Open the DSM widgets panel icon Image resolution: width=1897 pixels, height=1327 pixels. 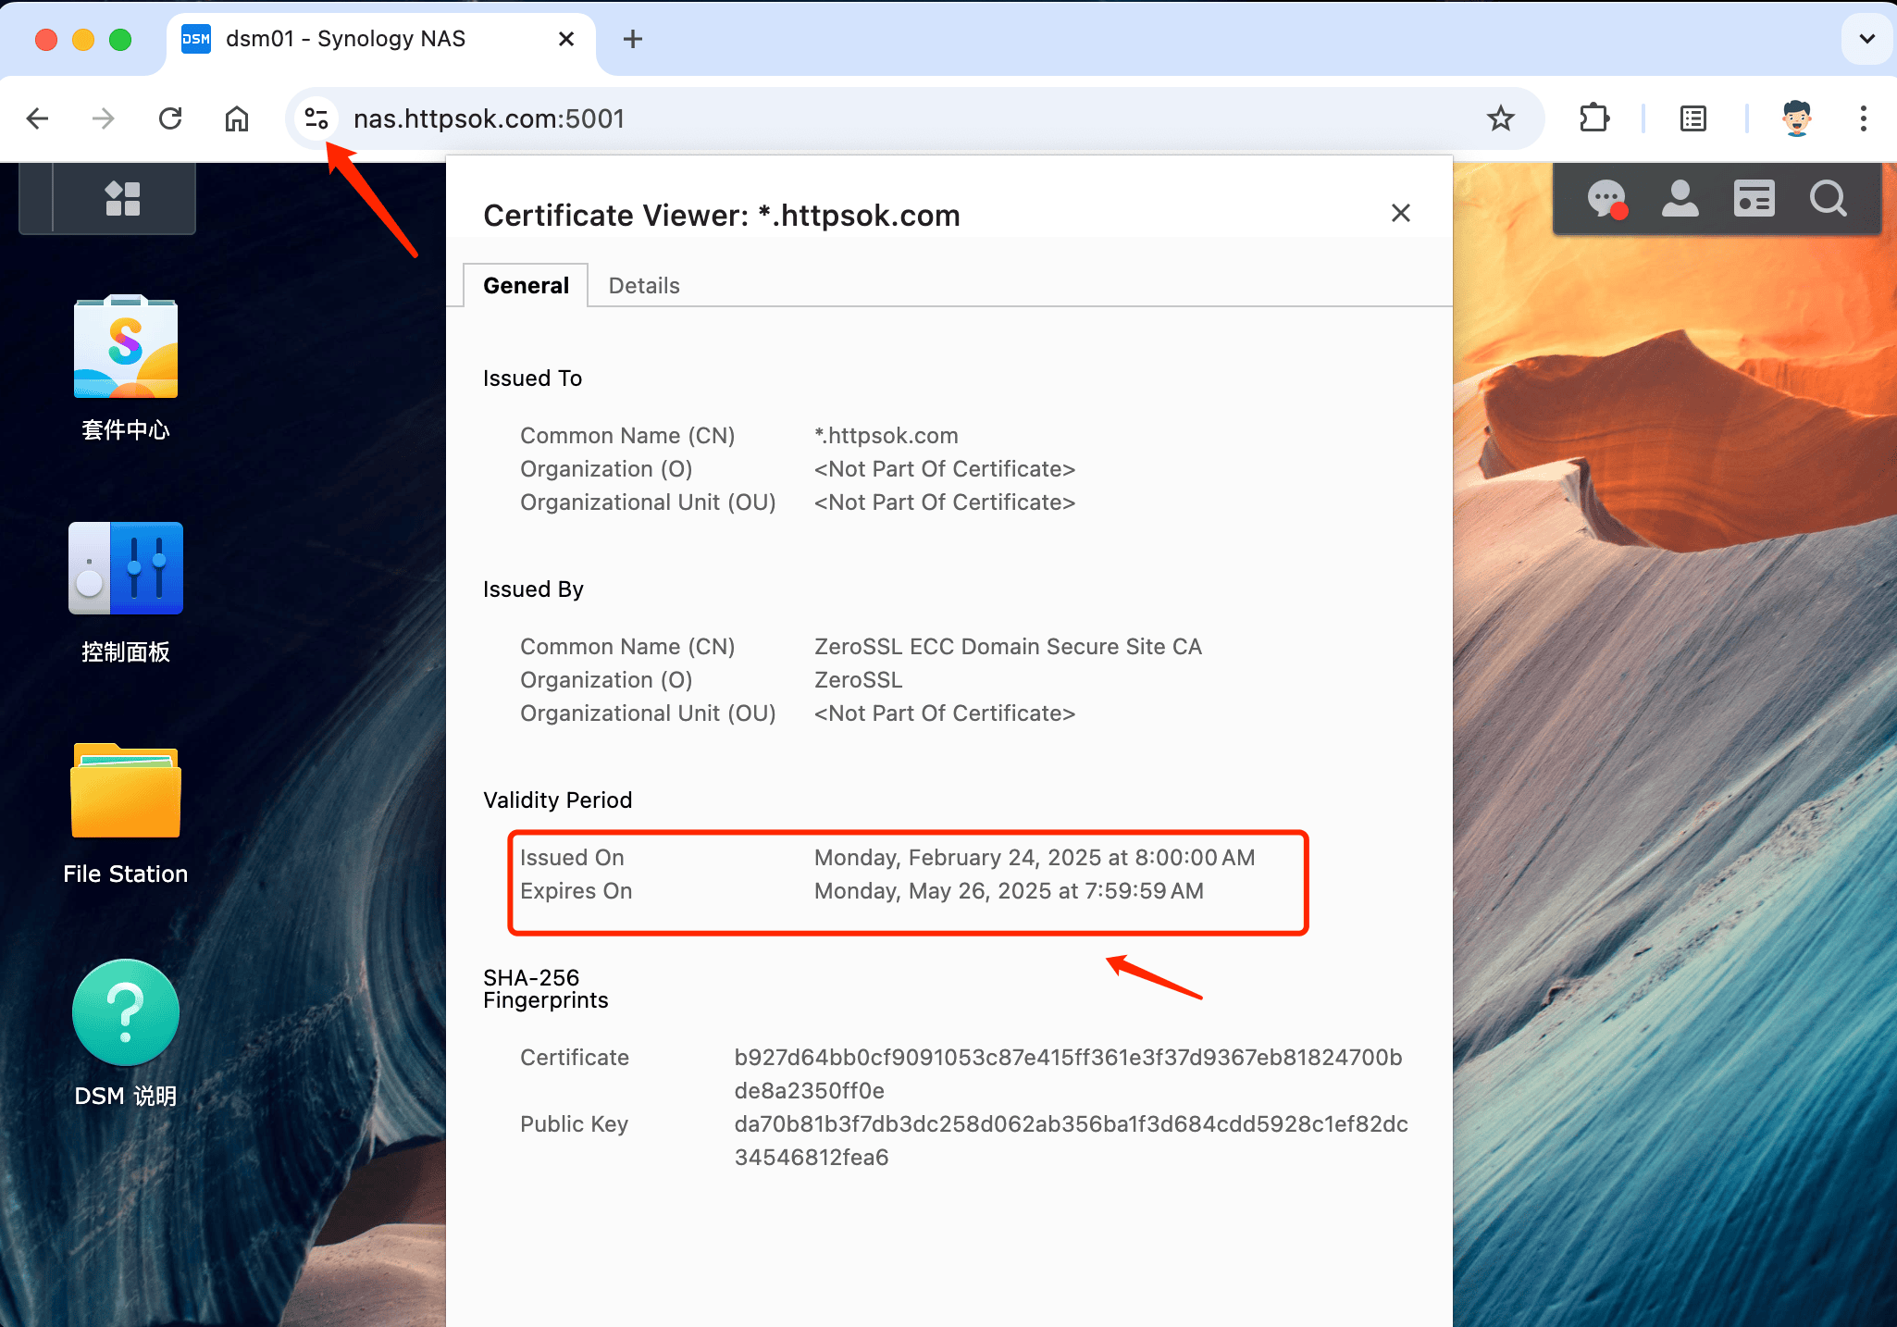1754,198
